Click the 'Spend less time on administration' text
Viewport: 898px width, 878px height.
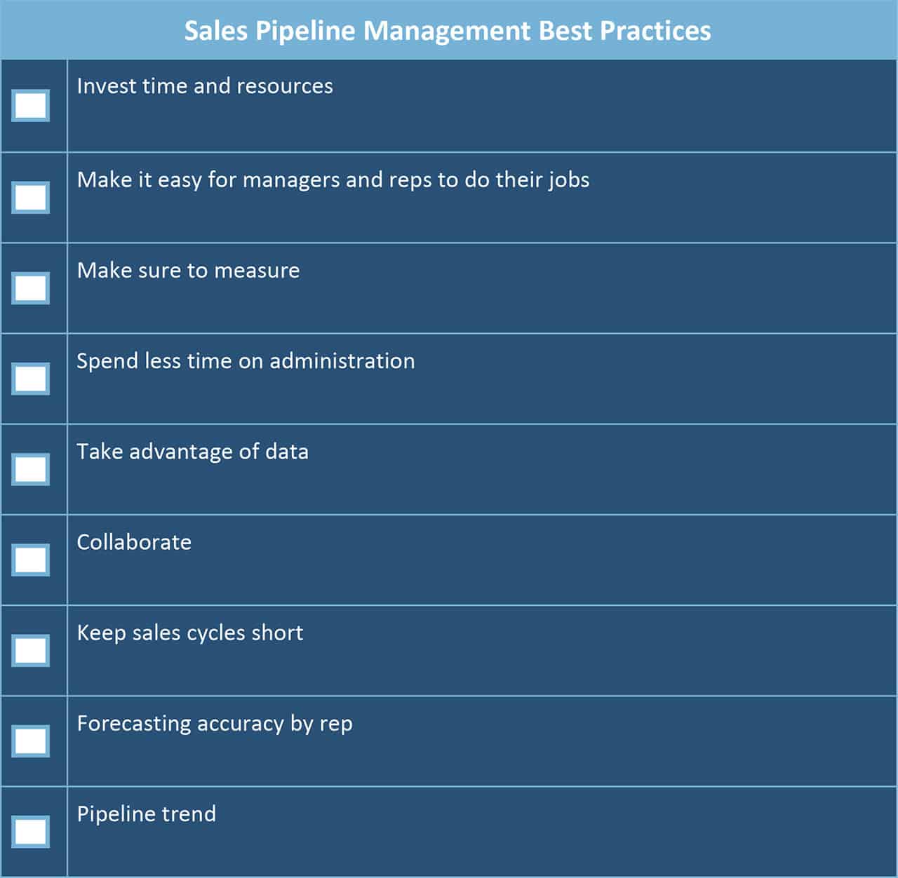(246, 361)
